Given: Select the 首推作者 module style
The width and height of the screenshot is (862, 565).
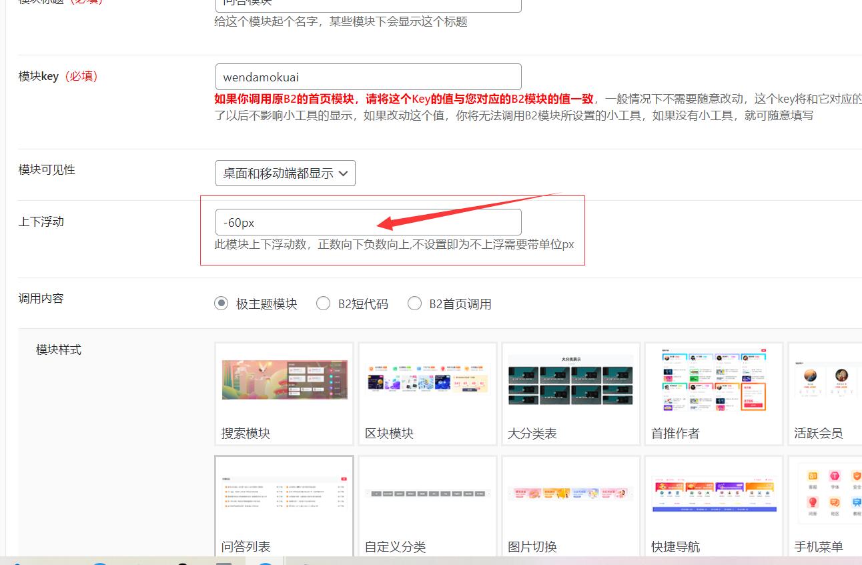Looking at the screenshot, I should click(714, 394).
